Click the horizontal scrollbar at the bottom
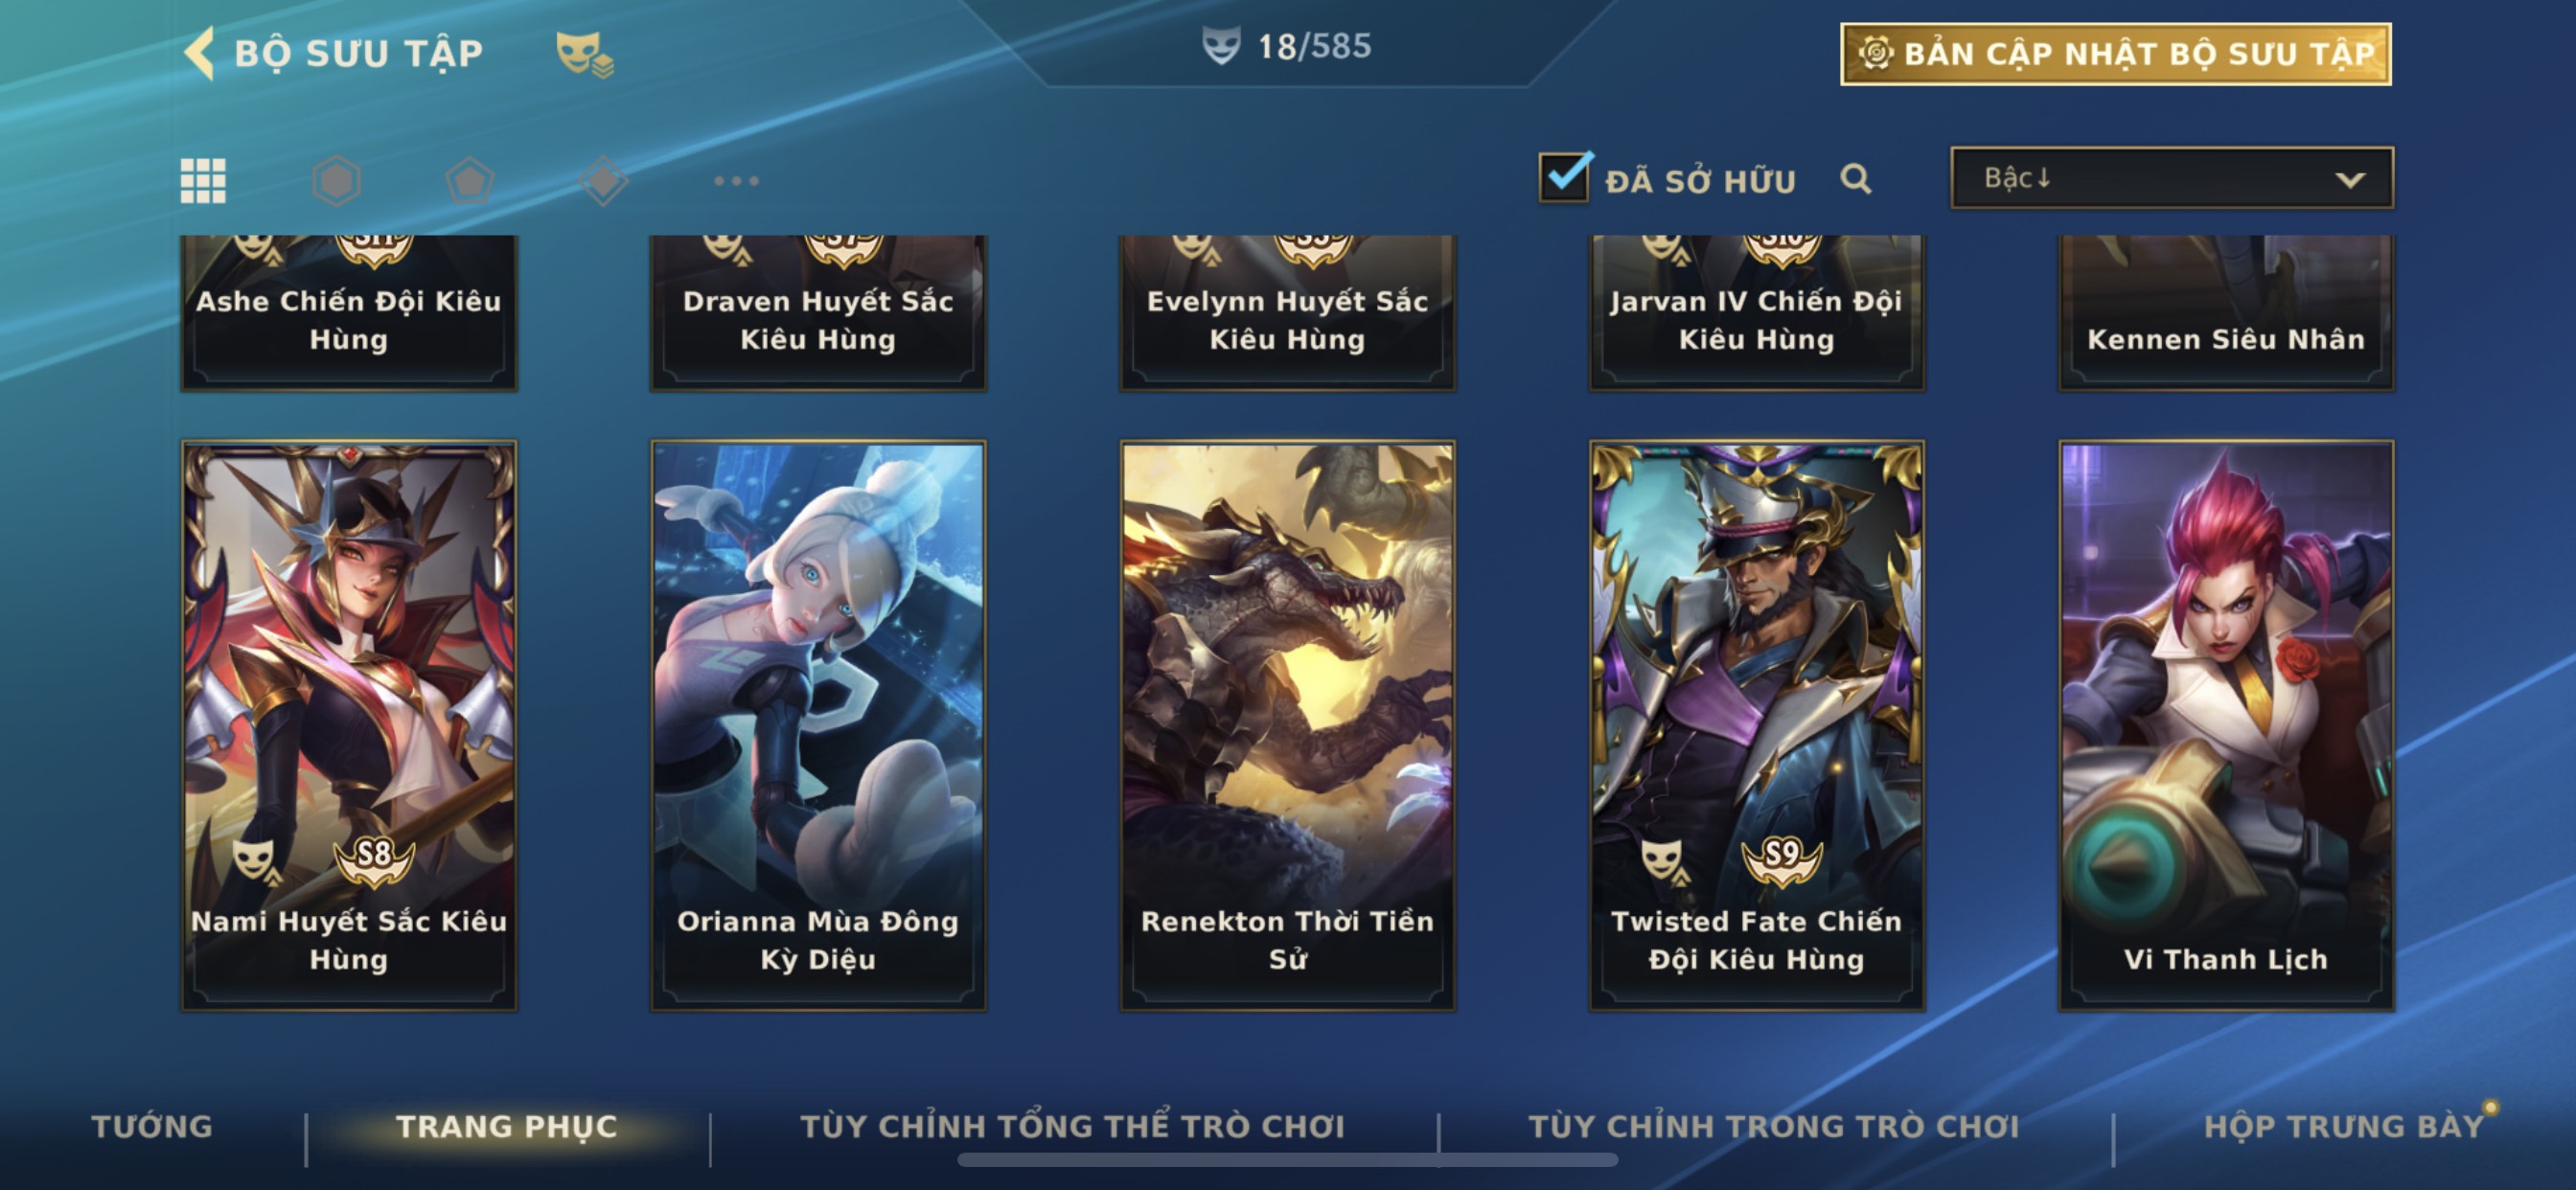 (1287, 1160)
